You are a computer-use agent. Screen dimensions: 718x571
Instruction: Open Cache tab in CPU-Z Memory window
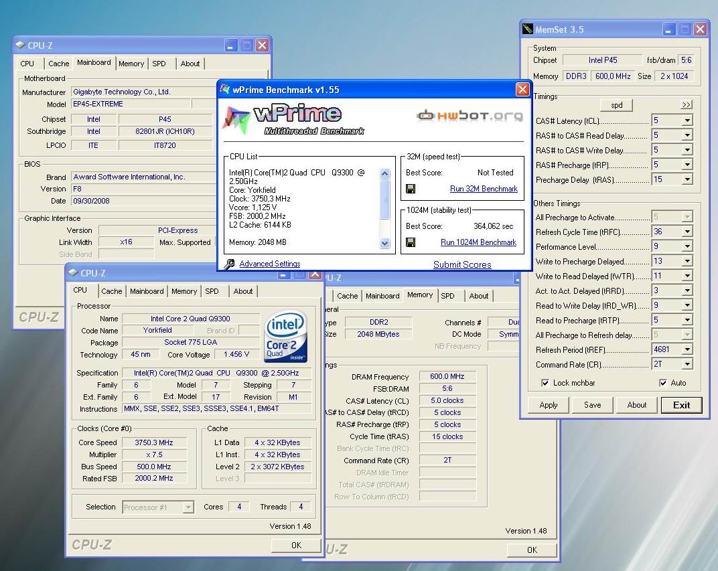(347, 296)
